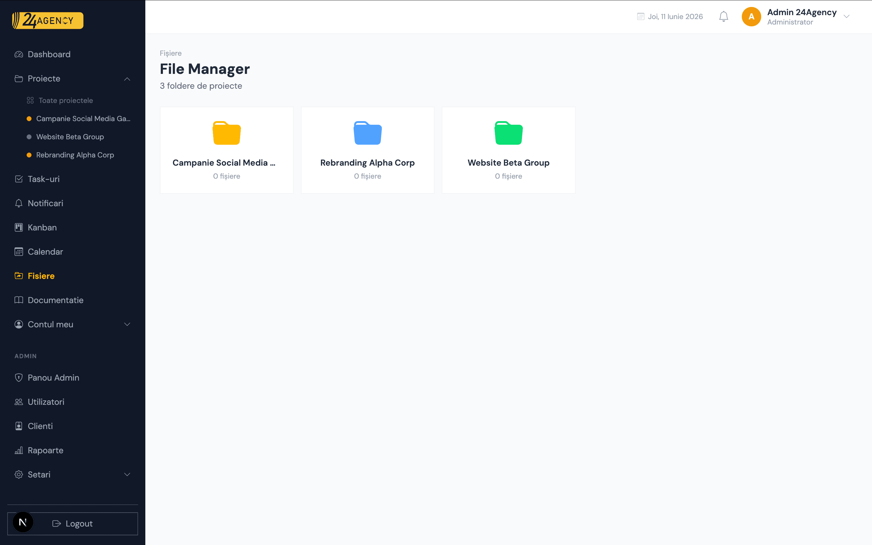This screenshot has height=545, width=872.
Task: Click the Fisiere label in sidebar
Action: click(41, 276)
